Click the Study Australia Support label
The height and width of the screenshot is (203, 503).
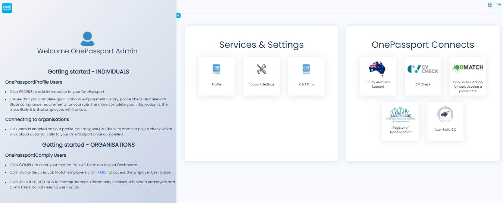coord(378,84)
